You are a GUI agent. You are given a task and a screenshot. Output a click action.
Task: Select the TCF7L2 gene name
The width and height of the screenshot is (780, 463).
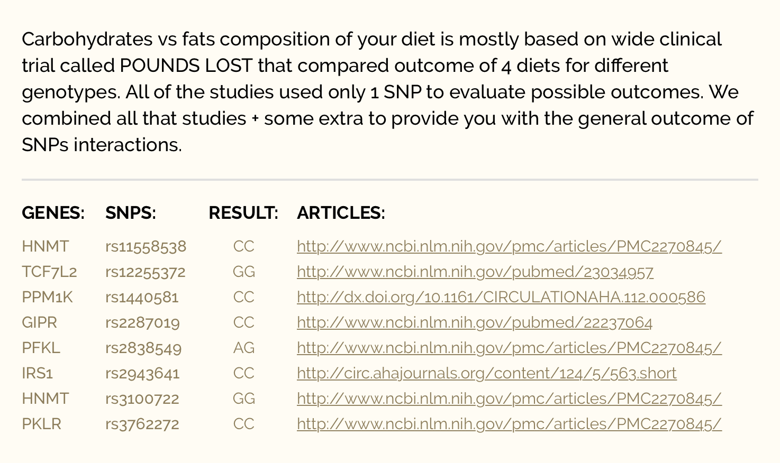49,272
